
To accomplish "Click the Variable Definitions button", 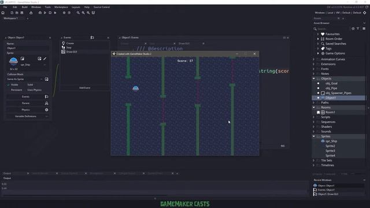I will coord(25,117).
